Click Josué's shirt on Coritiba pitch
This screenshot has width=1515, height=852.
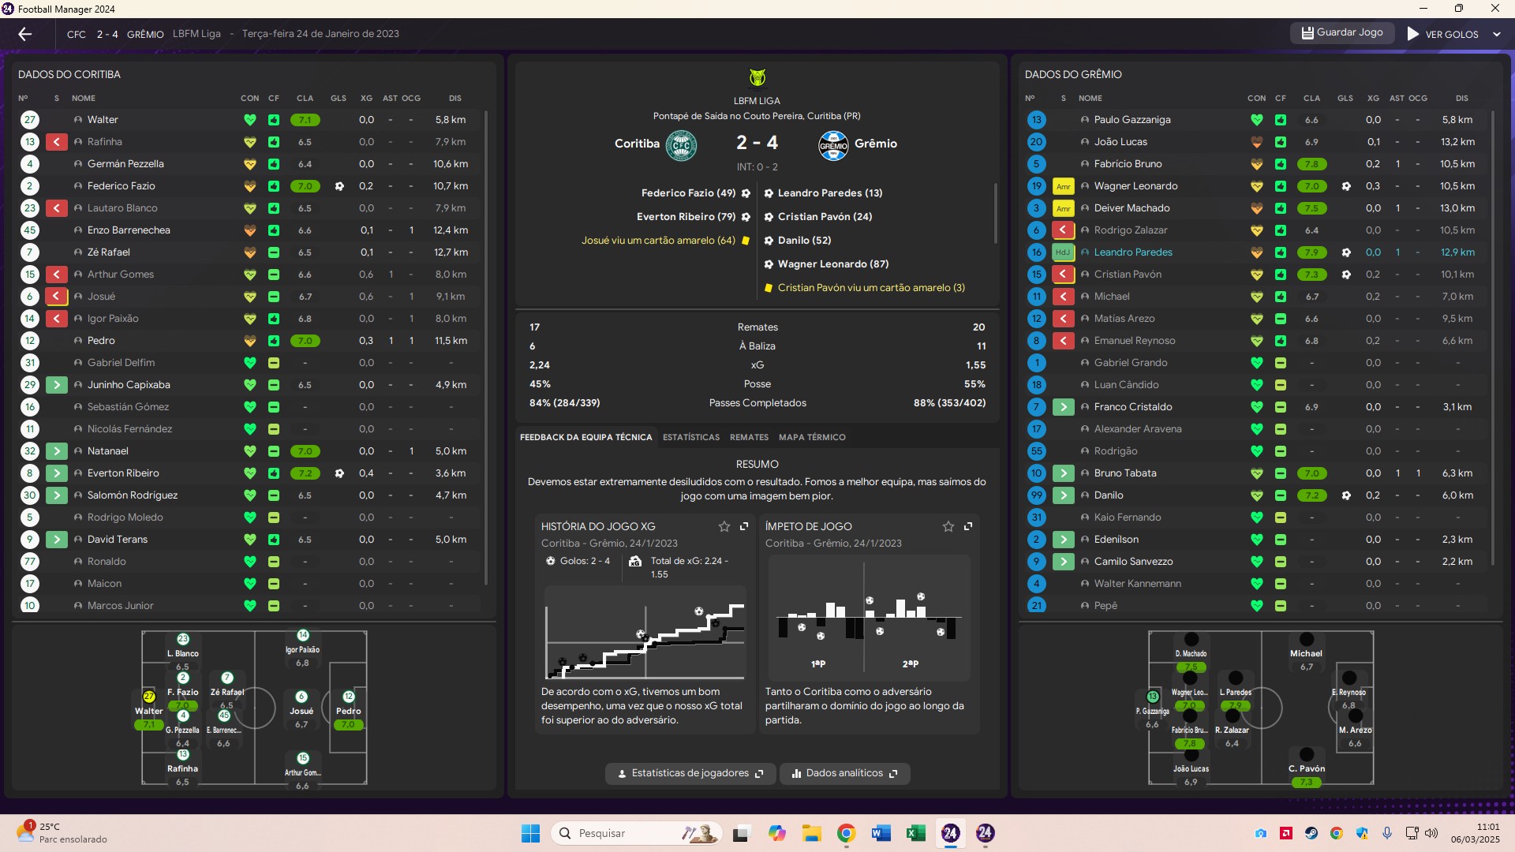pos(301,697)
